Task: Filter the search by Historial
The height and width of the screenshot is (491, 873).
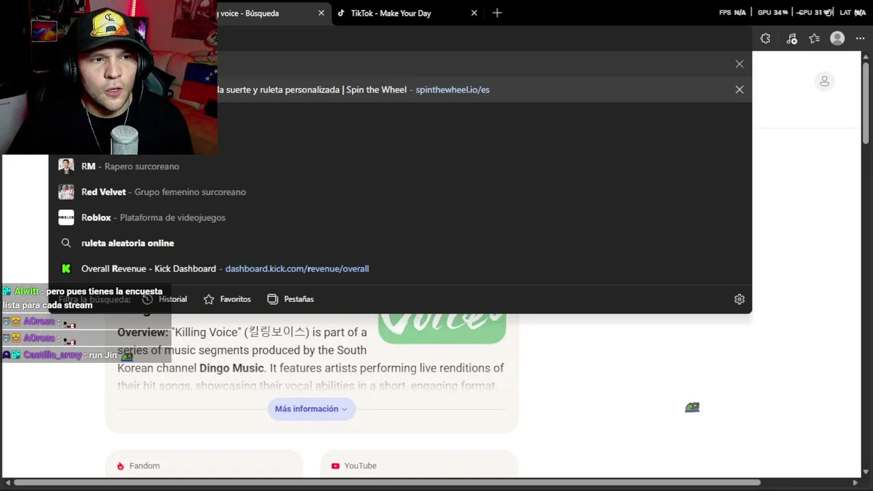Action: (x=164, y=299)
